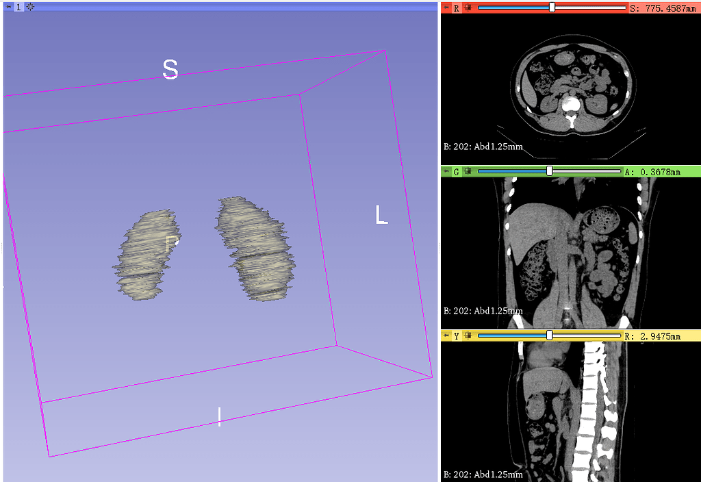Click the A: 0.3678mm offset field
Viewport: 701px width, 482px height.
[x=652, y=172]
